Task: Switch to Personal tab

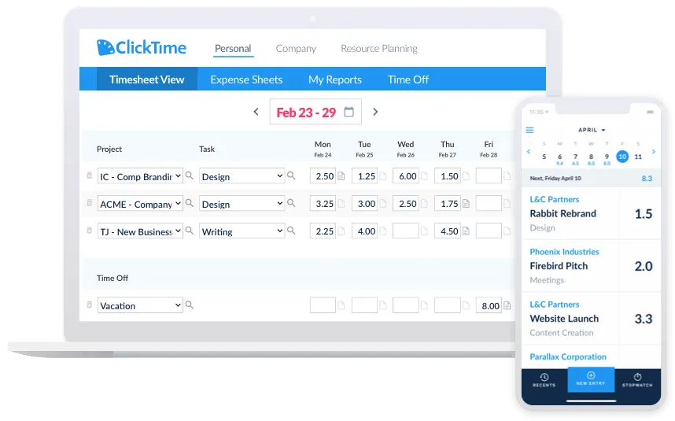Action: [x=233, y=49]
